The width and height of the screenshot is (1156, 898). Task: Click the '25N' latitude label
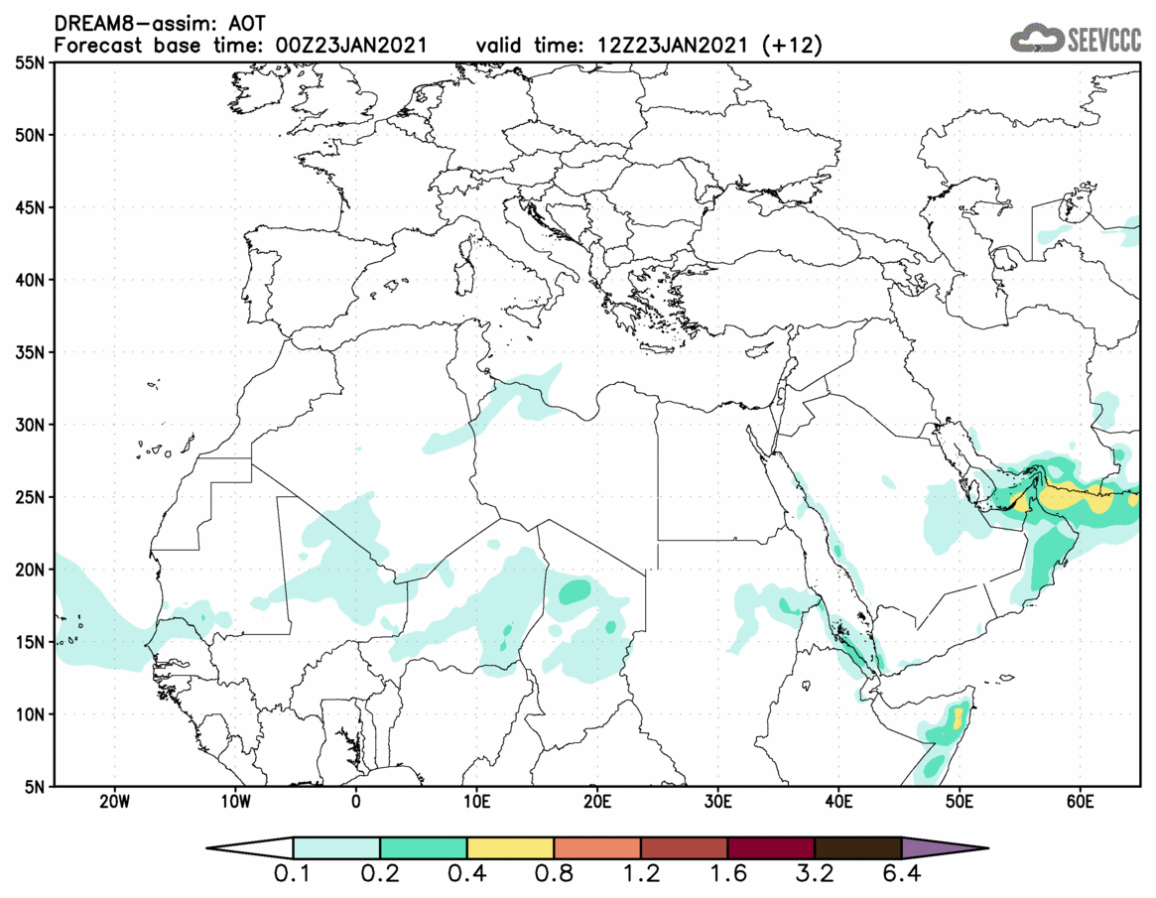pyautogui.click(x=30, y=497)
